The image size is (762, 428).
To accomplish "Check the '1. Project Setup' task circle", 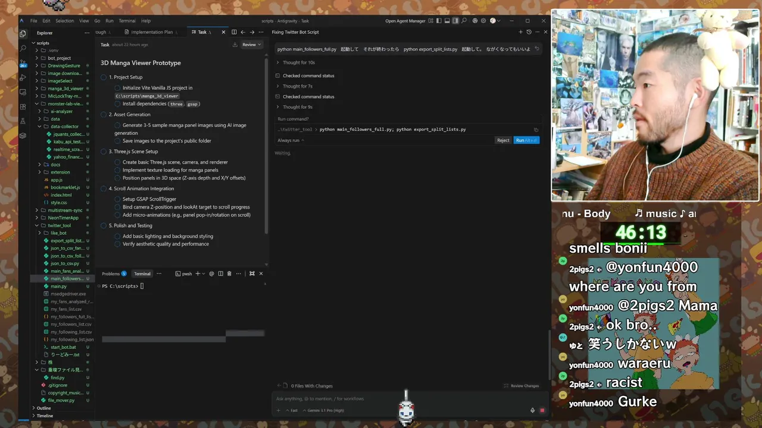I will (x=104, y=77).
